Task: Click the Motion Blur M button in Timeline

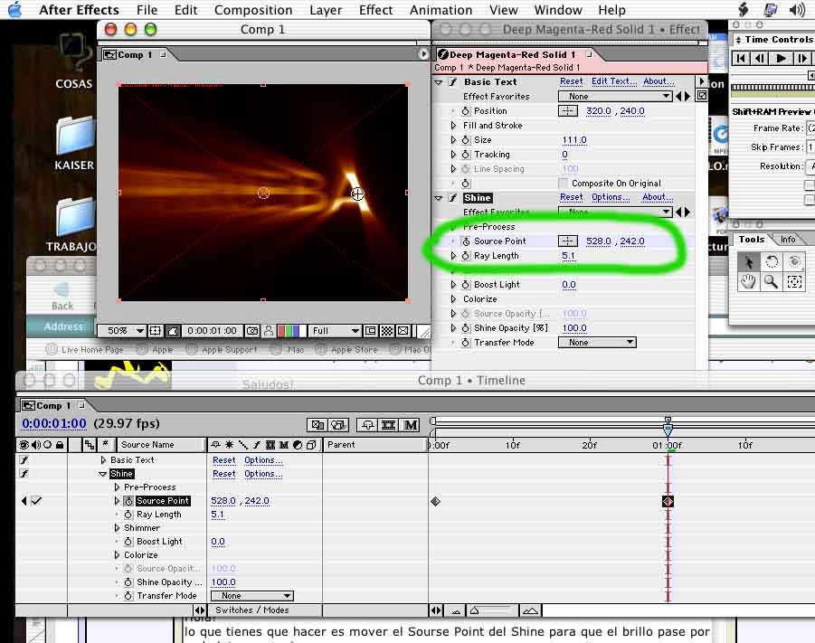Action: [x=411, y=425]
